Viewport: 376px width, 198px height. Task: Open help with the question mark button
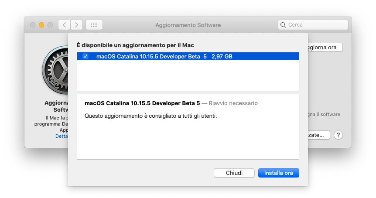tap(338, 135)
